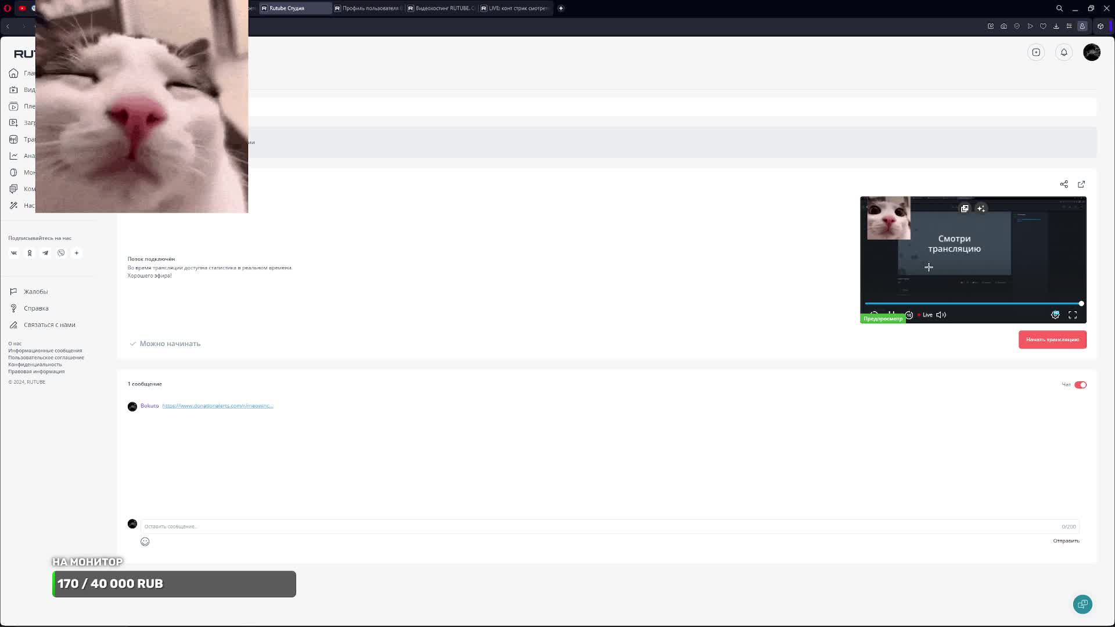
Task: Open a new browser tab
Action: tap(560, 8)
